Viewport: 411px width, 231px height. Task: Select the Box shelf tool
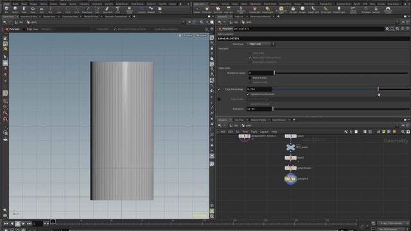6,10
